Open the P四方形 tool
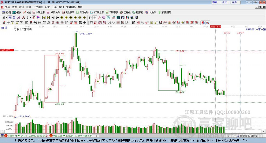Viewport: 266px width, 143px height. point(39,12)
